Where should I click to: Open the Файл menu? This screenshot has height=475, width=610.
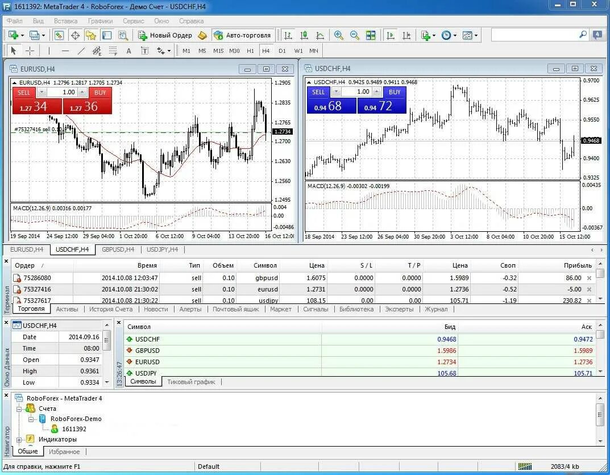pyautogui.click(x=14, y=21)
